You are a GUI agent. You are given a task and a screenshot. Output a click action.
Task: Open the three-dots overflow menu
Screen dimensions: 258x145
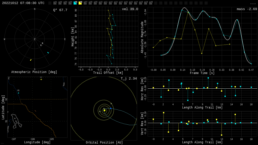pyautogui.click(x=253, y=3)
